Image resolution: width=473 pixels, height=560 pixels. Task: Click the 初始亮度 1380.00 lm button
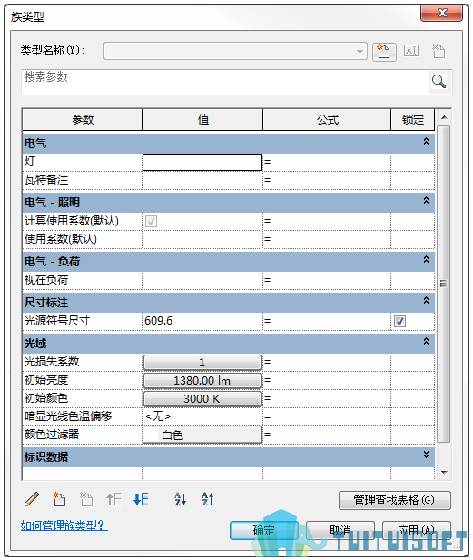click(x=202, y=381)
